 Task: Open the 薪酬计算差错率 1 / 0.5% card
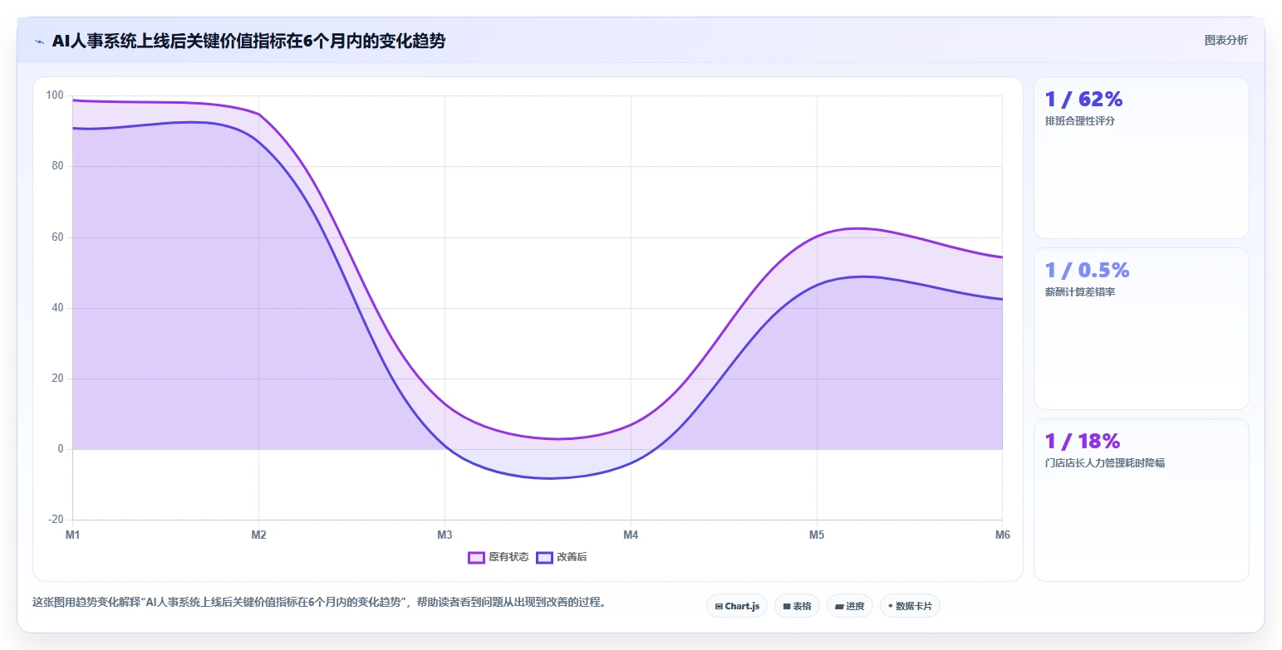click(1141, 329)
